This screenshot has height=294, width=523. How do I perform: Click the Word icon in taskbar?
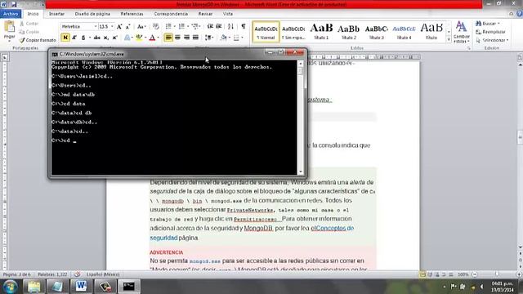tap(81, 287)
